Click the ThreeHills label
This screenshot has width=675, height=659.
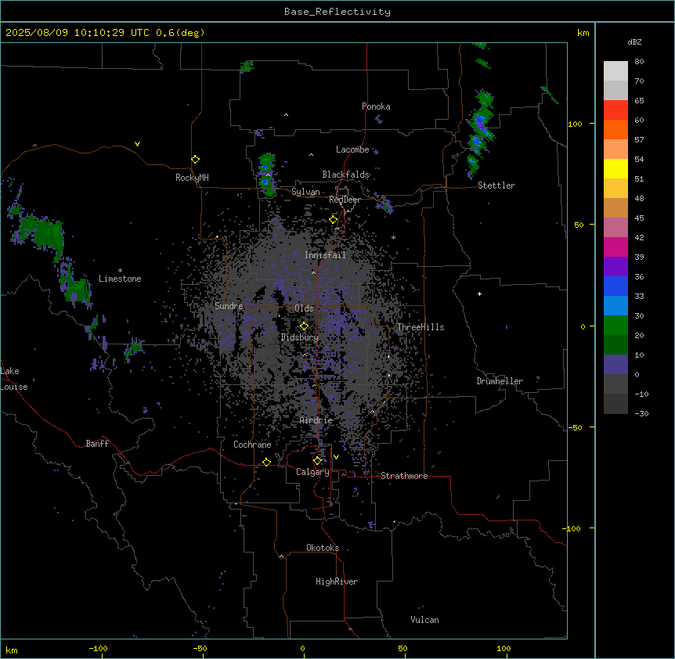coord(421,327)
